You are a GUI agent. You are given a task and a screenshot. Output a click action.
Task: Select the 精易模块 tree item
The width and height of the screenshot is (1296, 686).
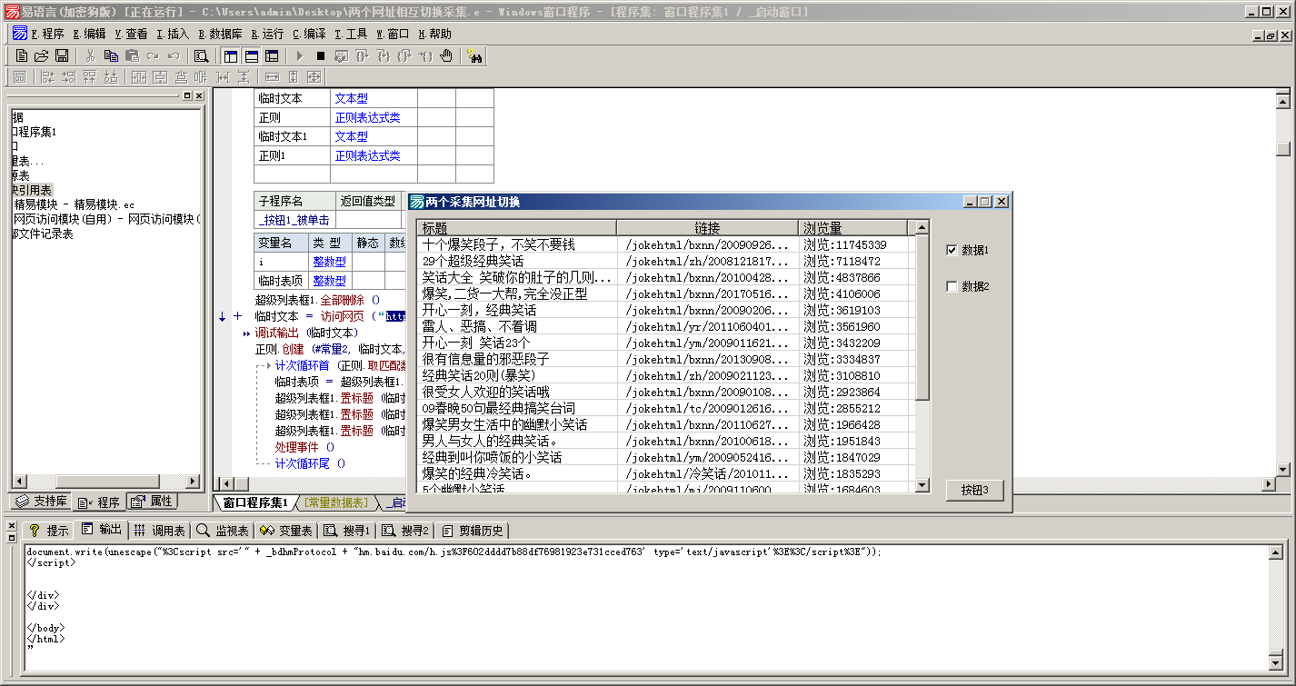point(75,204)
